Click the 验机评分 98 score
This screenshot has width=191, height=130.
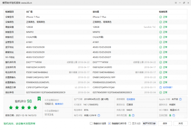click(23, 101)
